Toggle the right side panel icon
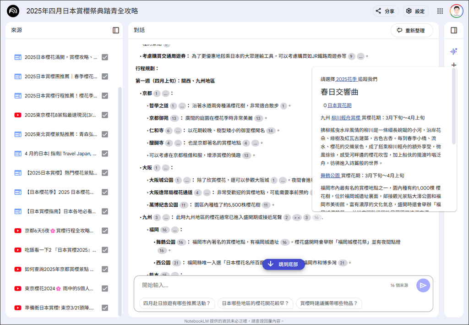This screenshot has width=469, height=325. pyautogui.click(x=454, y=30)
